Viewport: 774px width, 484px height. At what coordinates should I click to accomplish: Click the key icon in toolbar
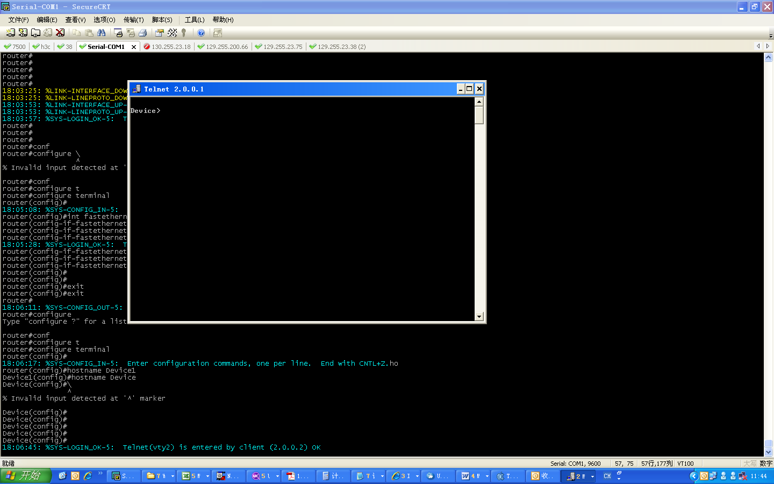click(184, 33)
